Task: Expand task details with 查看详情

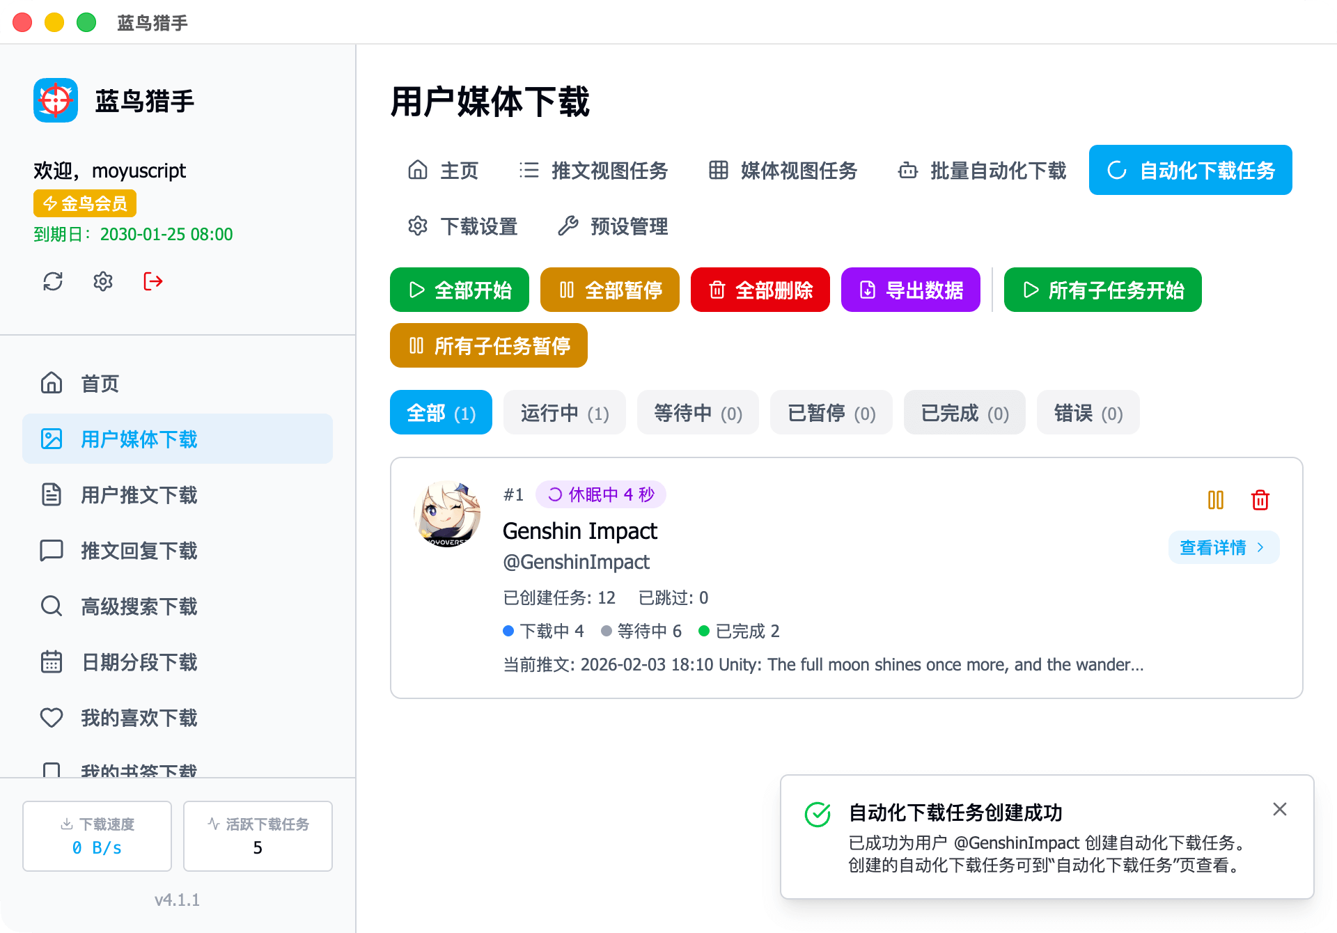Action: pos(1223,547)
